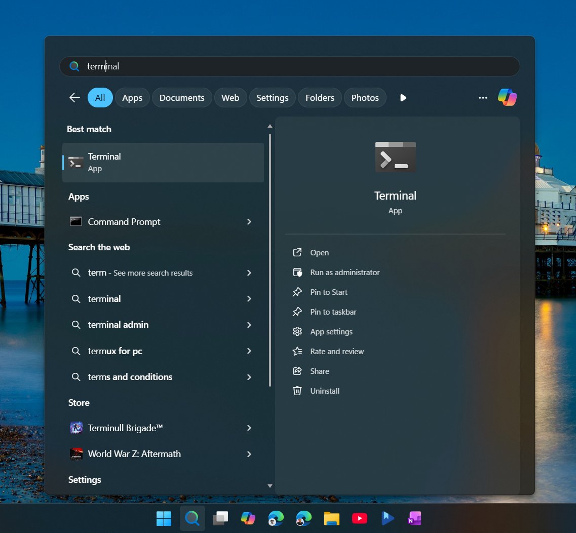Click the Run as administrator icon
The image size is (576, 533).
(x=297, y=272)
